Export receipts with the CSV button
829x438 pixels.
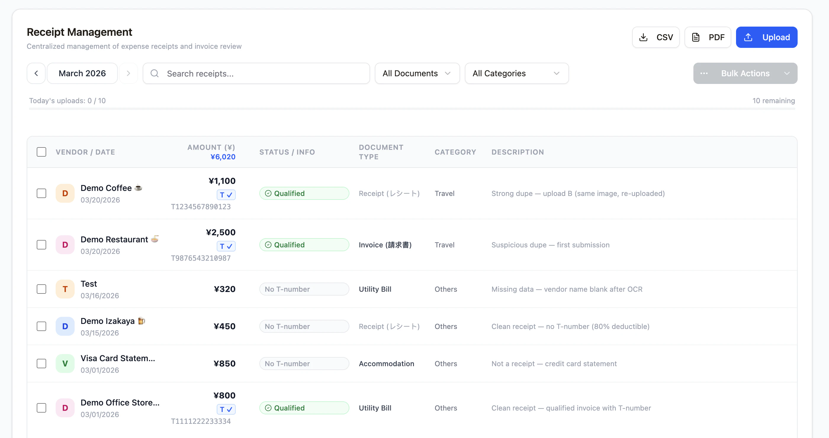tap(656, 37)
